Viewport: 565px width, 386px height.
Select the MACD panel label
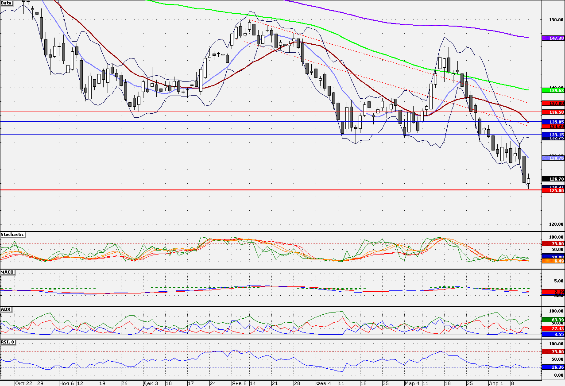coord(7,272)
